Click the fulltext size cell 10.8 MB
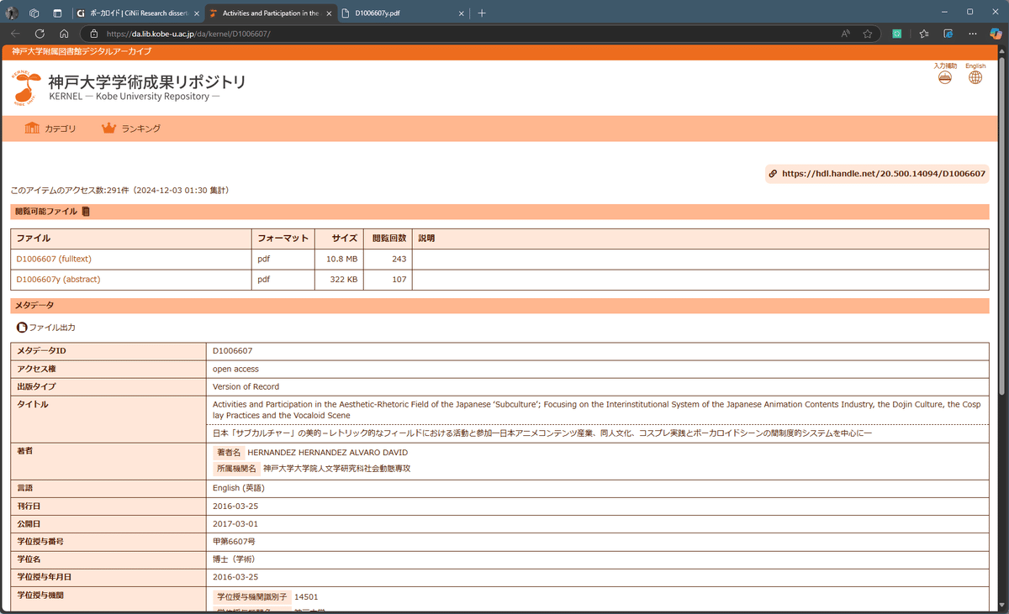The width and height of the screenshot is (1009, 614). [339, 259]
